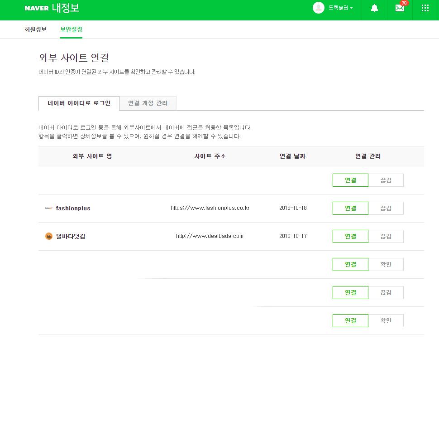Open the https://www.fashionplus.co.kr address

point(210,209)
